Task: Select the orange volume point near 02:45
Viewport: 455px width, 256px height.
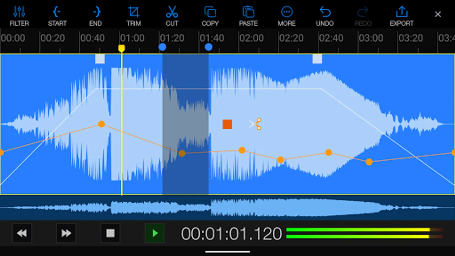Action: tap(328, 153)
